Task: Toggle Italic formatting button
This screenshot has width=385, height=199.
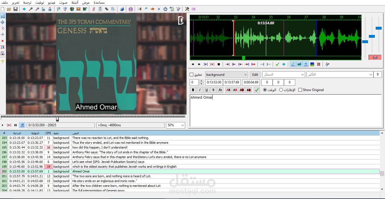Action: pos(200,90)
